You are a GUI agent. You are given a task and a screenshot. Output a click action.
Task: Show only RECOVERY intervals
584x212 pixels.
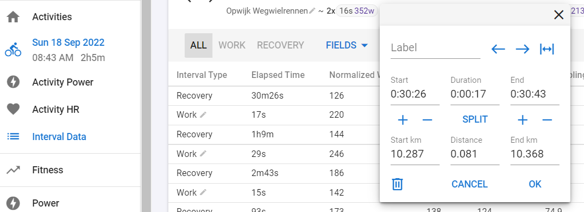click(281, 45)
